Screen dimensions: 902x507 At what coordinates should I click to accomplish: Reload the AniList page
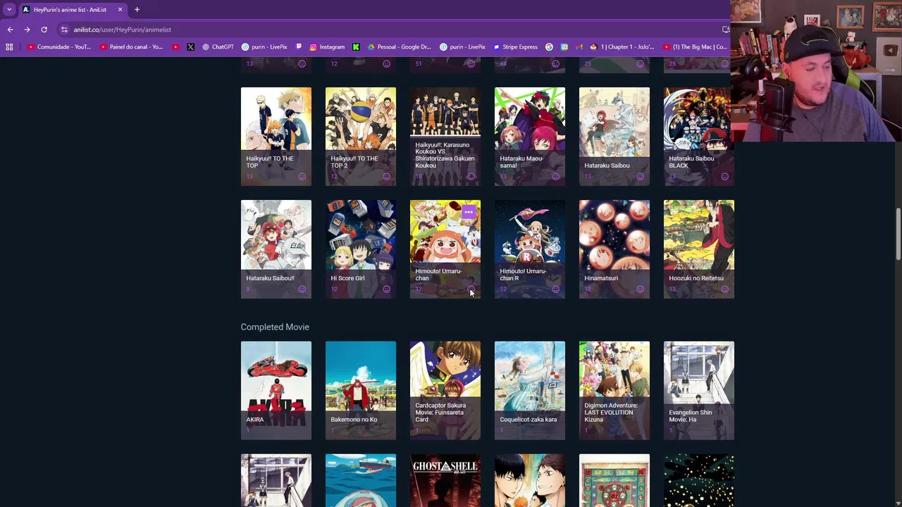click(x=44, y=30)
